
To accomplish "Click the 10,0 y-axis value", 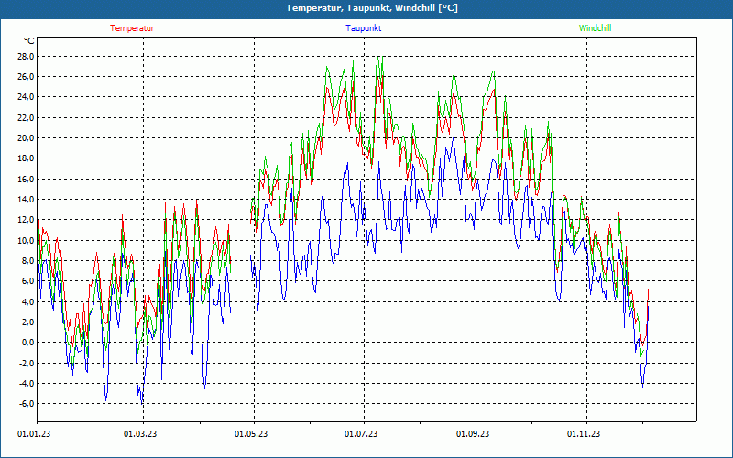I will tap(26, 240).
